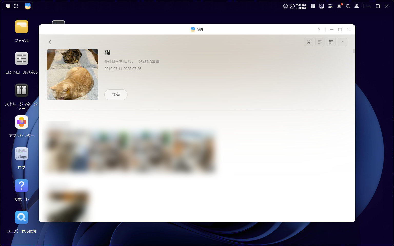Expand the three-dot more options menu
394x246 pixels.
[x=342, y=42]
